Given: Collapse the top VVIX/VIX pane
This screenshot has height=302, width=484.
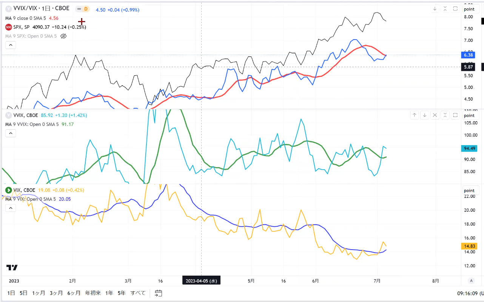Looking at the screenshot, I should point(445,9).
